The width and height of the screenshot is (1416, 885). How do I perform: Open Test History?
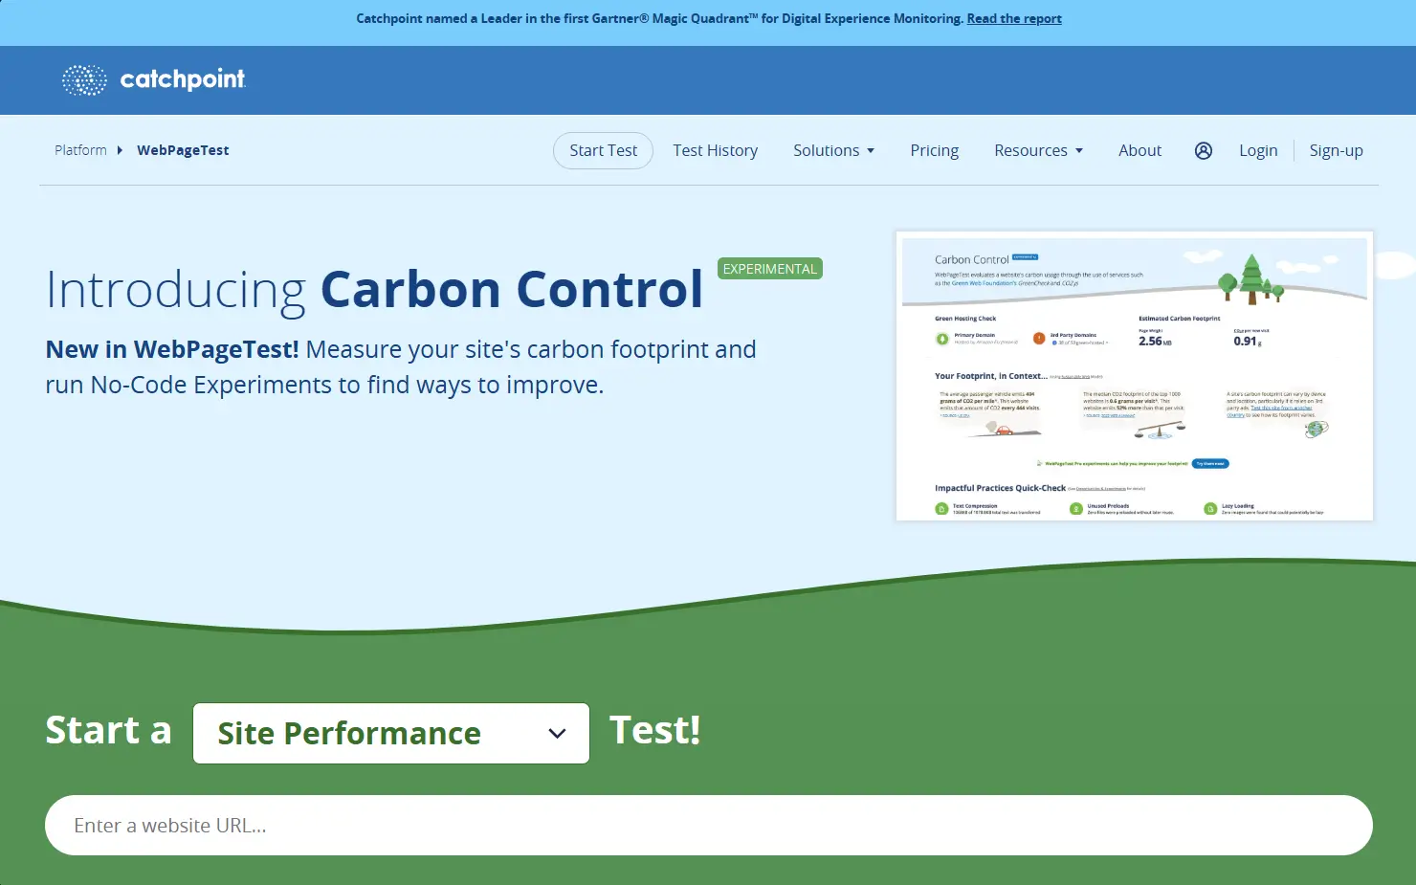[x=715, y=150]
